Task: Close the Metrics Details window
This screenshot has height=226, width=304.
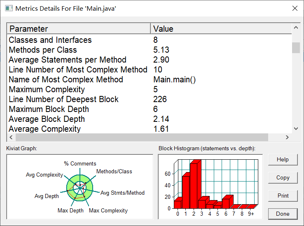Action: (295, 8)
